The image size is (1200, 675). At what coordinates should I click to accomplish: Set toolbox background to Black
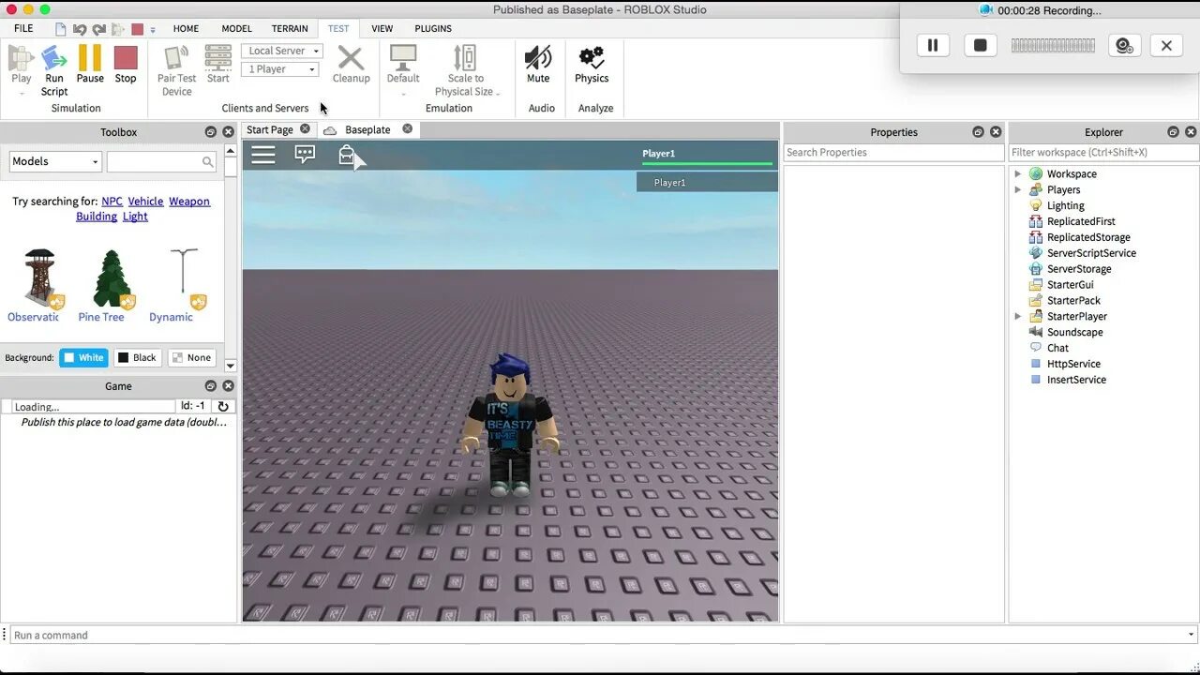pyautogui.click(x=137, y=357)
